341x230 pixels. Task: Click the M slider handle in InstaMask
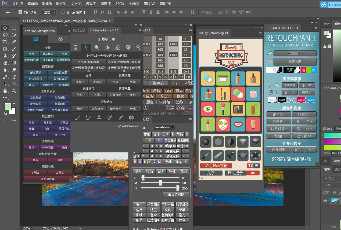[160, 183]
